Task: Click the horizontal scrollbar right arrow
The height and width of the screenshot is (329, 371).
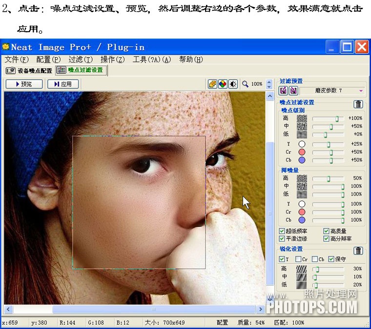Action: pos(261,309)
